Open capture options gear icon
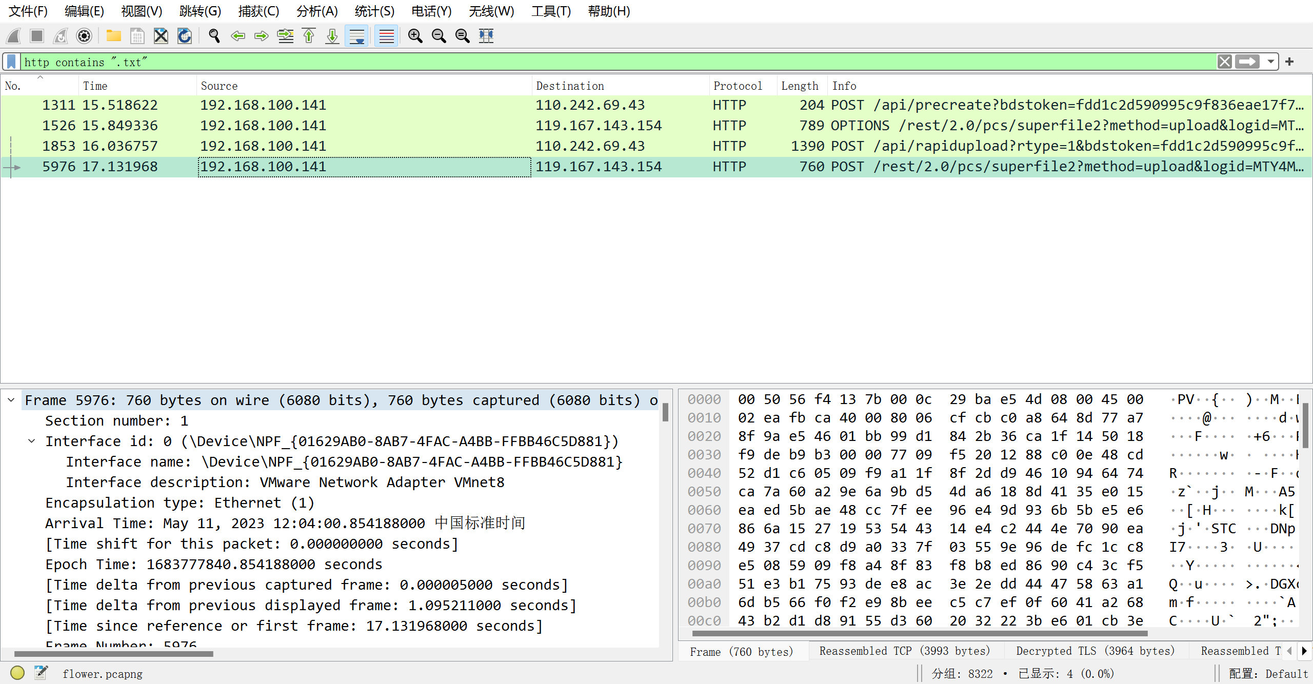 [84, 36]
